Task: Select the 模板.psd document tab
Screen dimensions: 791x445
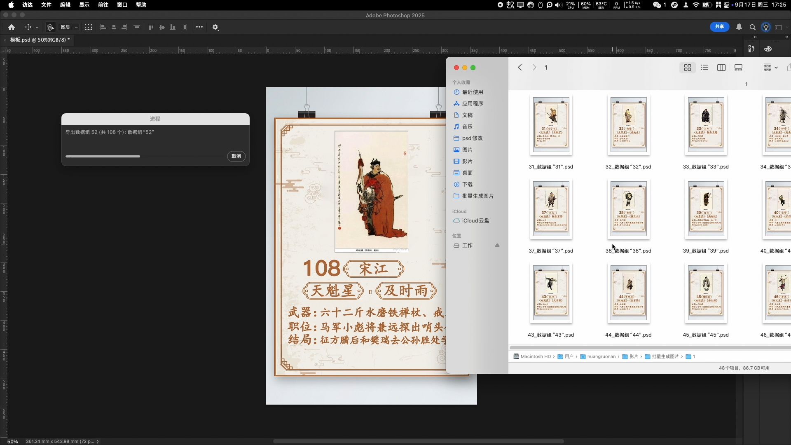Action: [x=40, y=40]
